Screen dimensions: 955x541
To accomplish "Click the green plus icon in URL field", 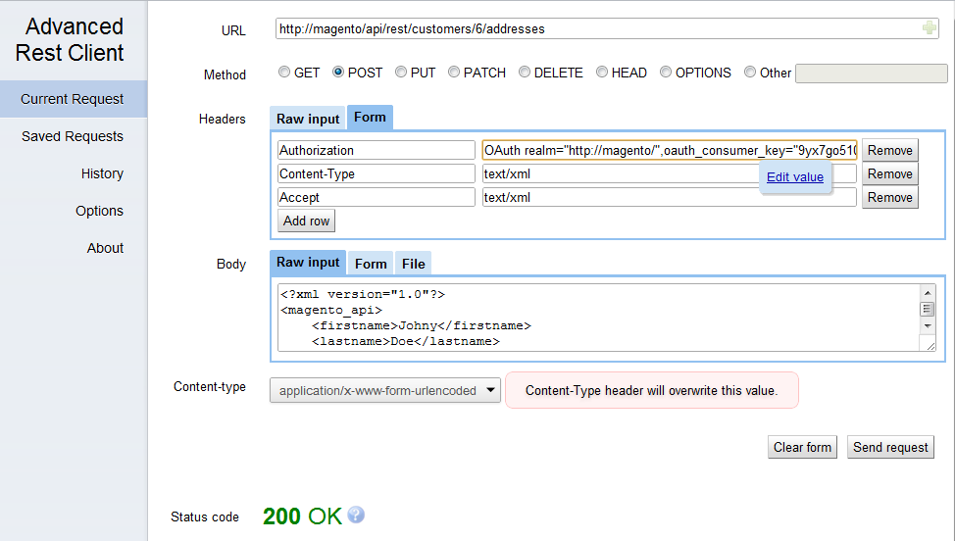I will [x=929, y=28].
